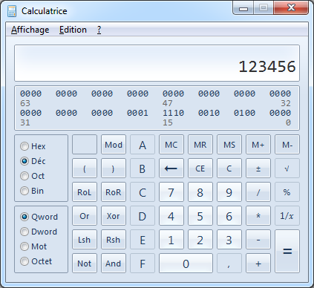Viewport: 314px width, 288px height.
Task: Click the backspace arrow button
Action: (x=171, y=168)
